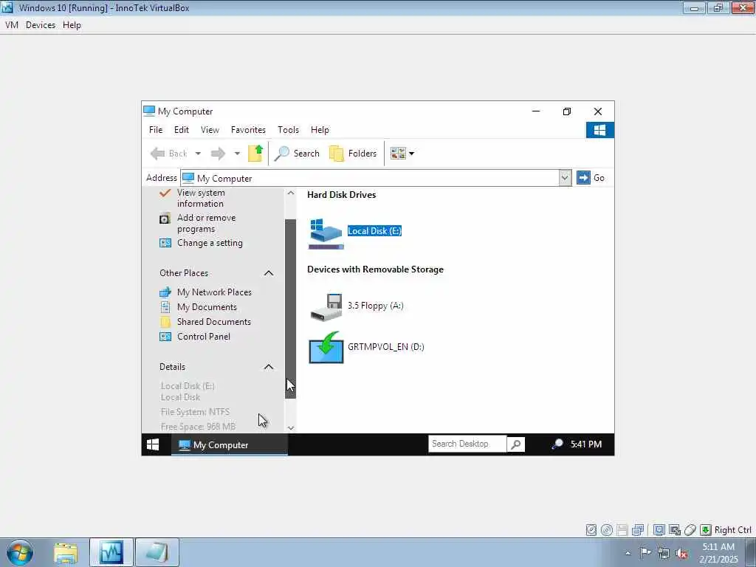Toggle the Folders pane button

click(x=353, y=154)
